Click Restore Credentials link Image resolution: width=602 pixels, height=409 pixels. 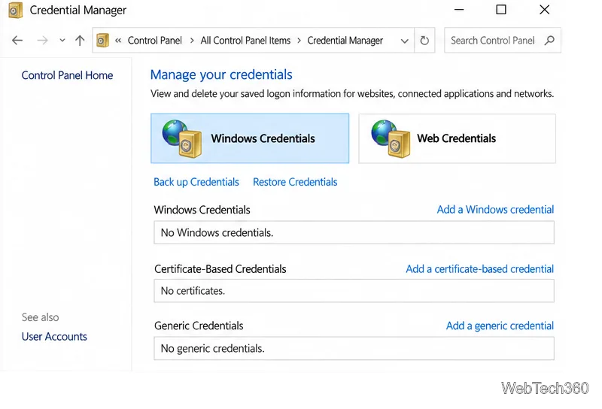(x=295, y=182)
